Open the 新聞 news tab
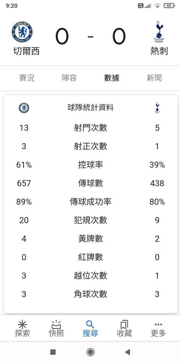This screenshot has height=363, width=181. tap(154, 78)
